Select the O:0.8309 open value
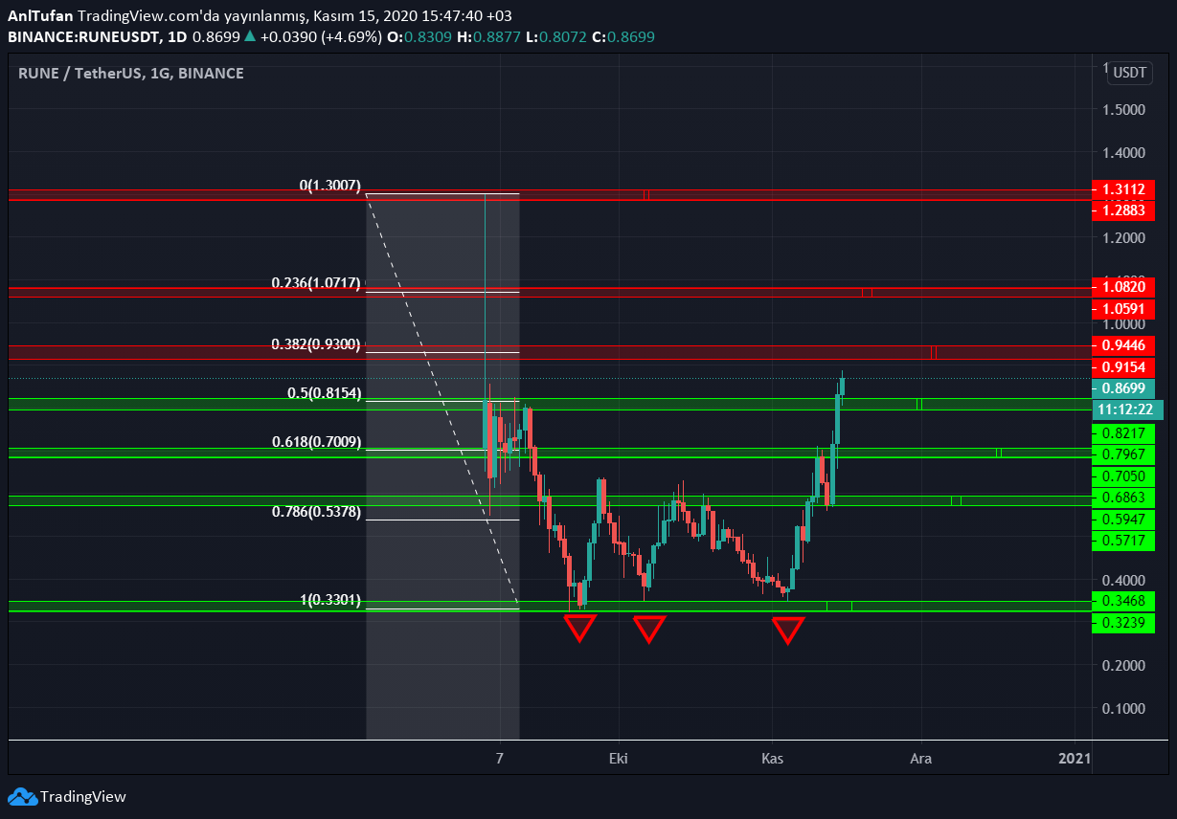Image resolution: width=1177 pixels, height=819 pixels. (419, 36)
